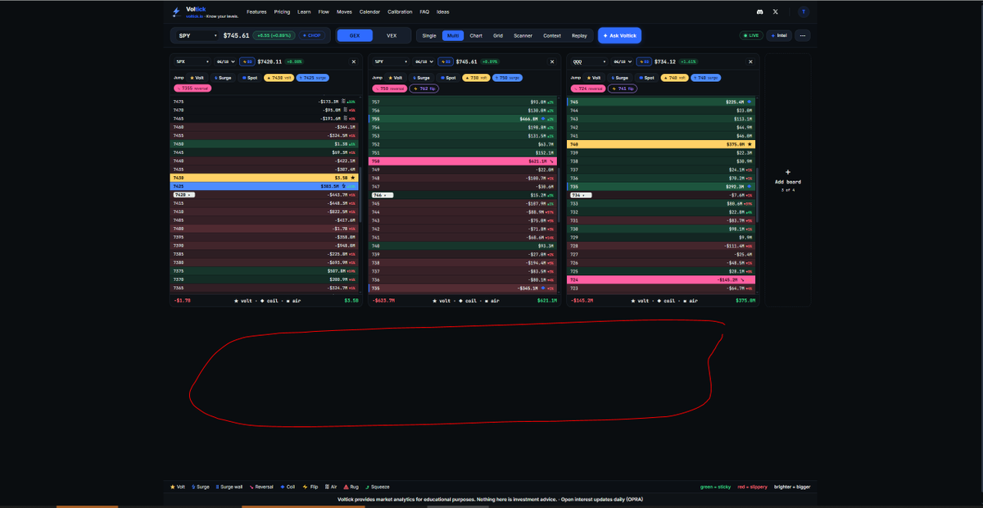983x508 pixels.
Task: Jump to Surge in SPX board
Action: tap(223, 78)
